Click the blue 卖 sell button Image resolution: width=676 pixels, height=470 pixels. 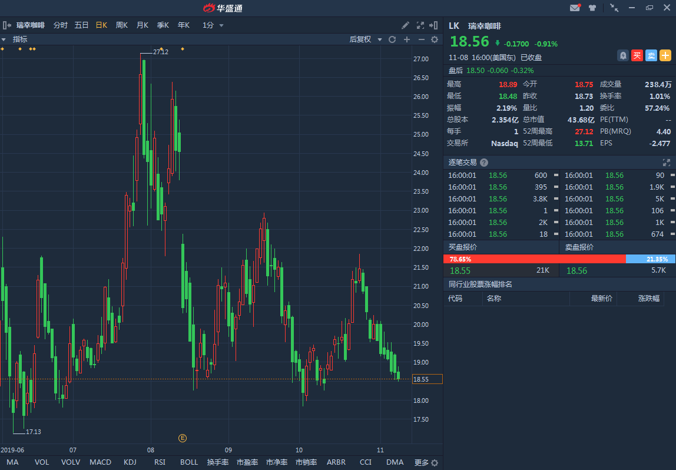pos(651,55)
